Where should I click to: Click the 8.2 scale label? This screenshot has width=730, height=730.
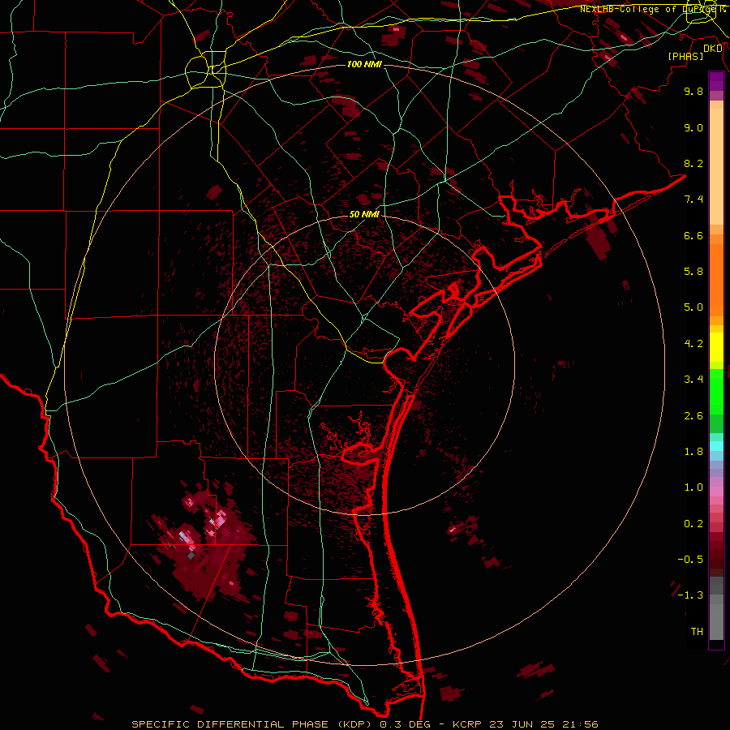693,163
